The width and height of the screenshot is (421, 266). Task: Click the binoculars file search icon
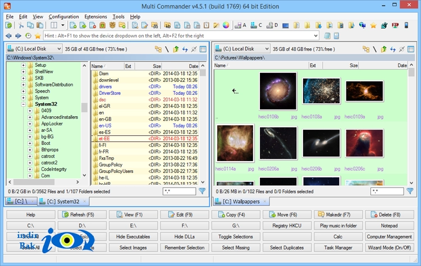coord(154,25)
